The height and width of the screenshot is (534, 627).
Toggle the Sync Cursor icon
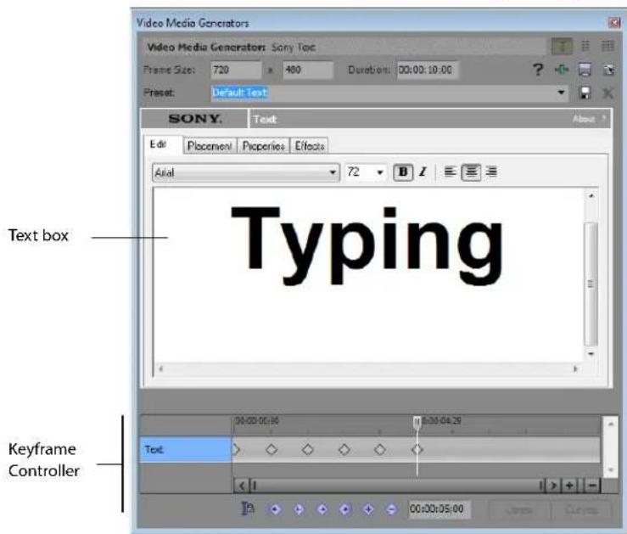[x=248, y=509]
